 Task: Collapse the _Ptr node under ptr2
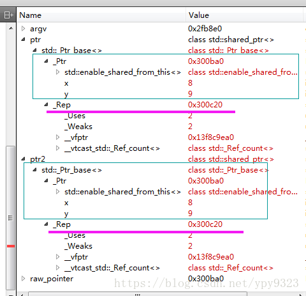(46, 181)
